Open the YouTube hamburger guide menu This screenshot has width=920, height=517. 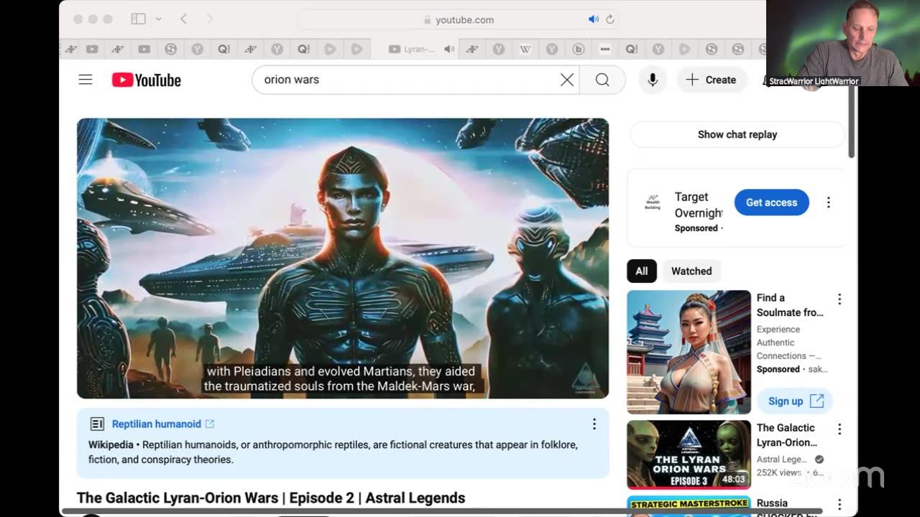(86, 80)
